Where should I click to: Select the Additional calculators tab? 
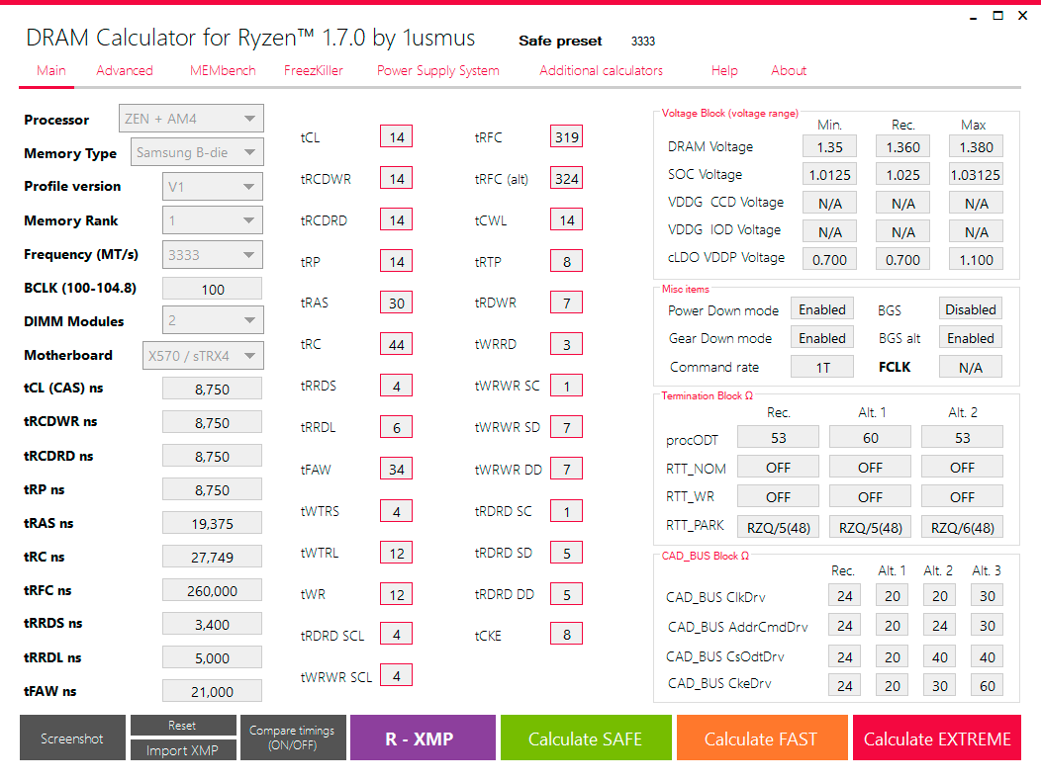[601, 70]
